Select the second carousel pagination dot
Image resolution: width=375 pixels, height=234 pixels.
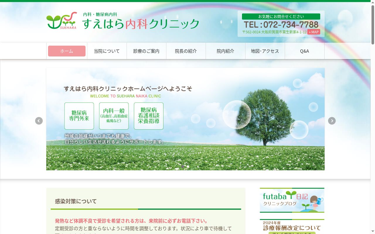pos(188,166)
